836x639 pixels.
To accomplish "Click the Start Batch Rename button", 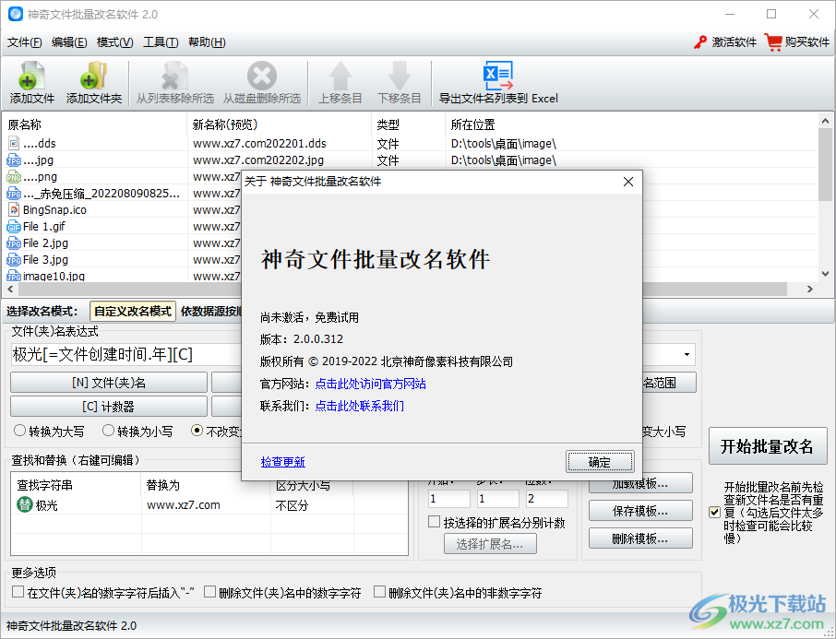I will [767, 446].
